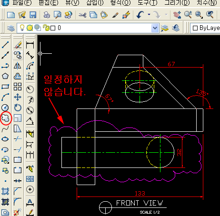This screenshot has width=220, height=216.
Task: Select the Polygon tool
Action: (x=5, y=76)
